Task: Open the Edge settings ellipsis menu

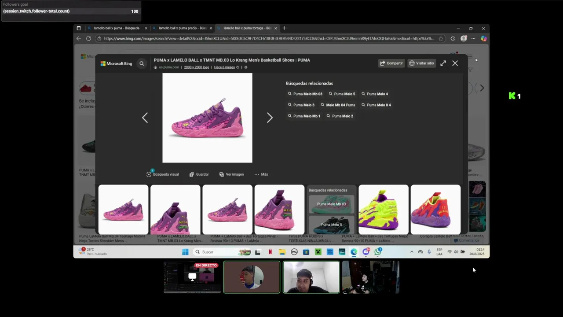Action: [473, 38]
